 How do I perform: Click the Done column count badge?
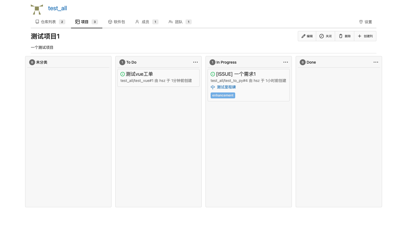coord(303,62)
